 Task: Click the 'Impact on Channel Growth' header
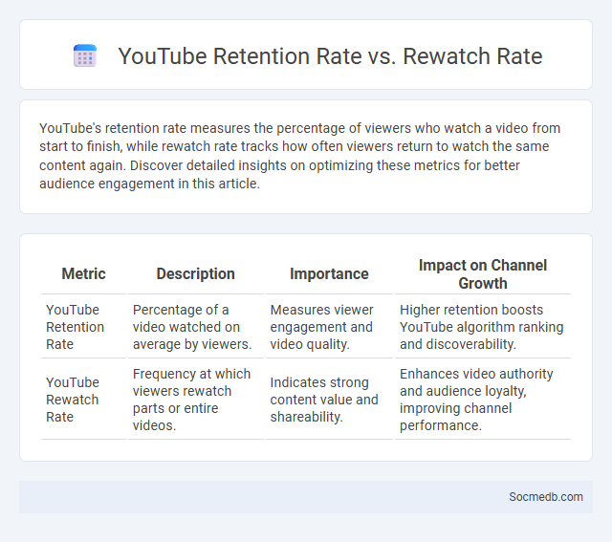[483, 274]
